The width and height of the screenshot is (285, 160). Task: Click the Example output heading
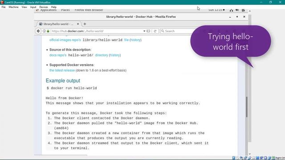coord(63,80)
